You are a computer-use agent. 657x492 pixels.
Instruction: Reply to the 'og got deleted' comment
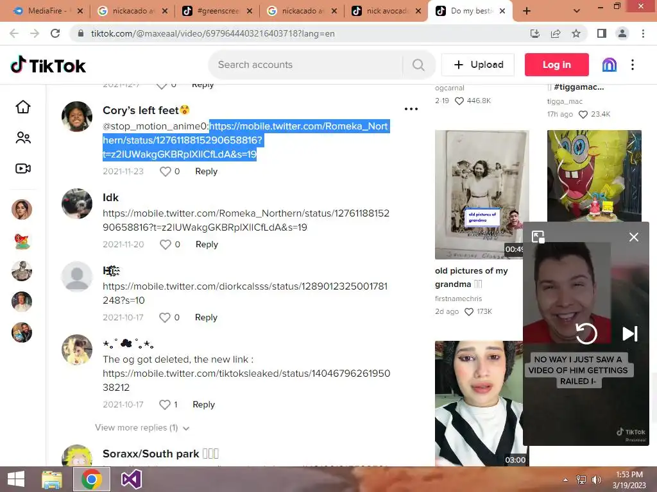pos(203,404)
